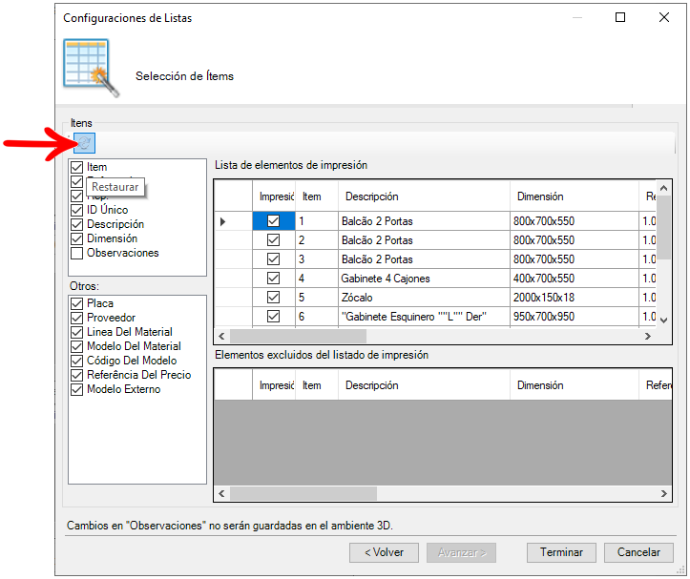Uncheck print checkbox for Zócalo row

pos(273,297)
